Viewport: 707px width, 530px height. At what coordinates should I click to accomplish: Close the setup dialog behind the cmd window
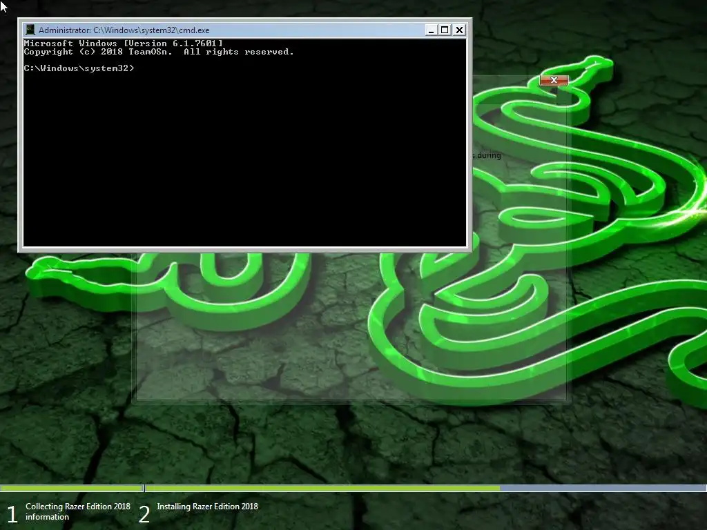[554, 80]
